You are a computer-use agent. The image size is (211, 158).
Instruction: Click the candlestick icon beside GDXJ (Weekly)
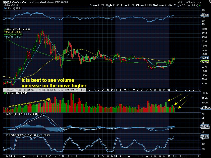(5, 29)
